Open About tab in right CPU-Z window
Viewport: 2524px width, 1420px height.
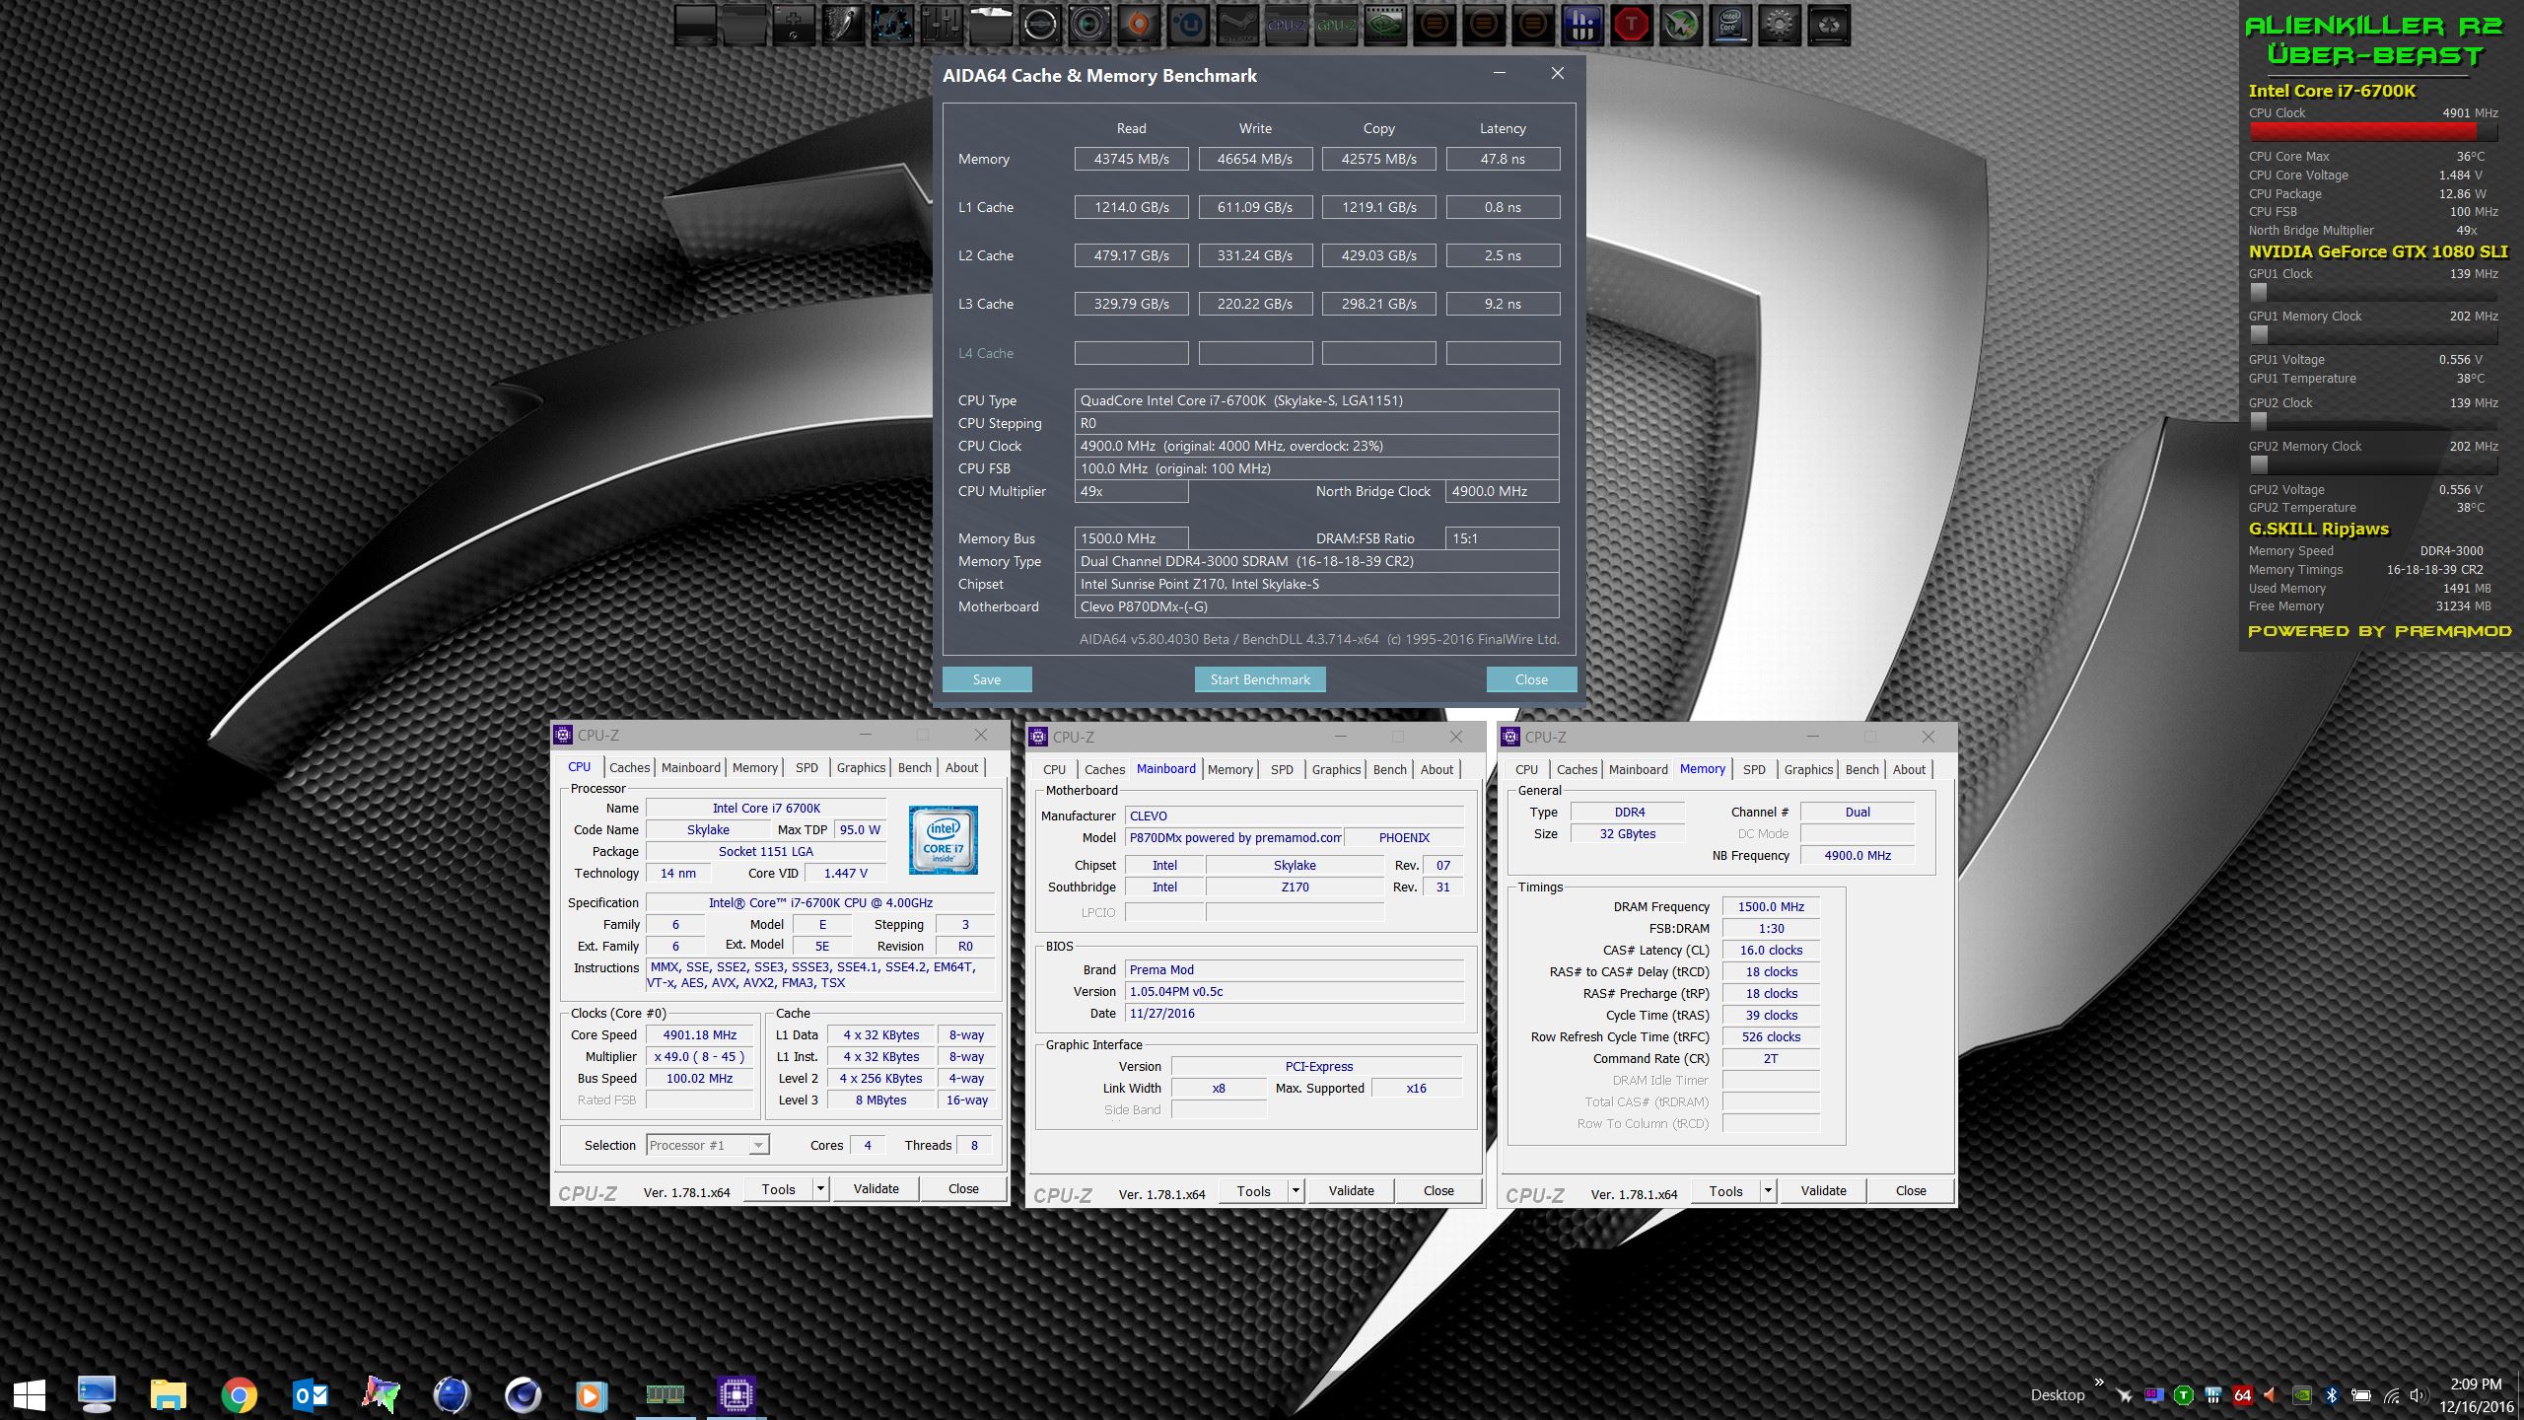pos(1909,769)
